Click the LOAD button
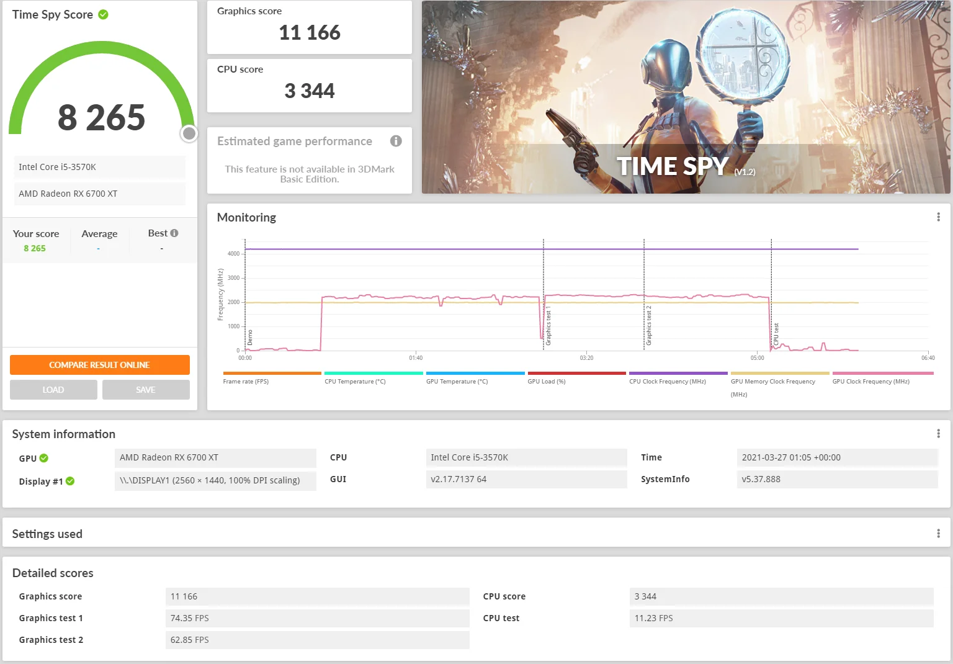The width and height of the screenshot is (953, 664). (53, 390)
